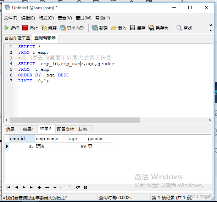The height and width of the screenshot is (202, 217).
Task: Select the gender cell 男
Action: pos(100,146)
